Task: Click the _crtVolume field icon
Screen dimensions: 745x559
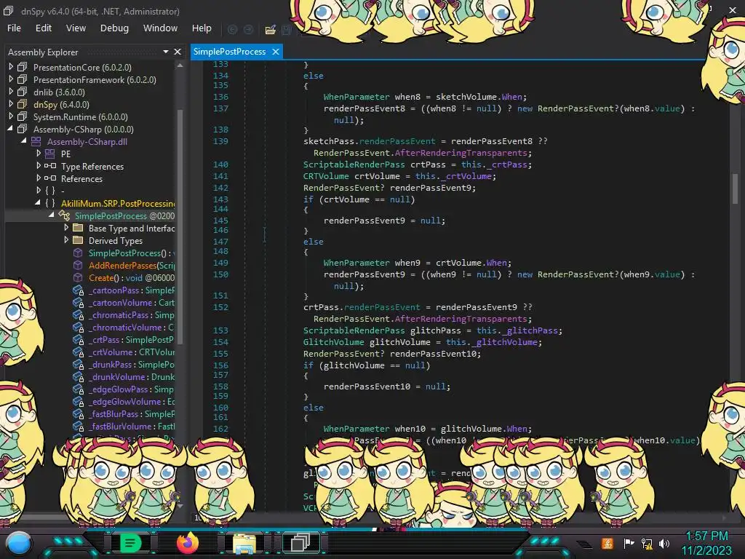Action: point(78,352)
